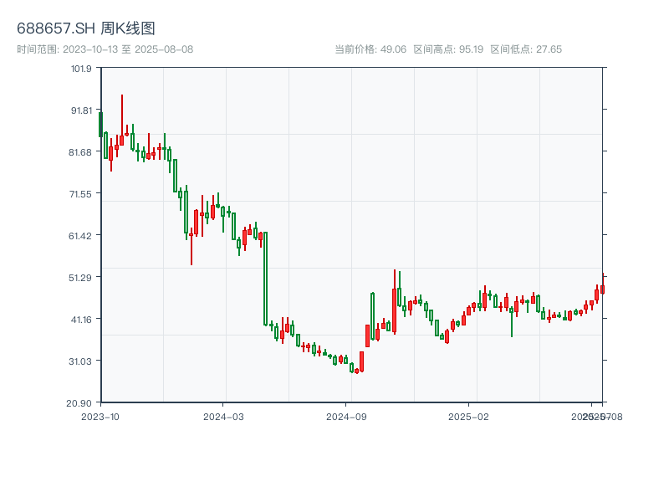
Task: Click the 61.42 y-axis price label
Action: 80,236
